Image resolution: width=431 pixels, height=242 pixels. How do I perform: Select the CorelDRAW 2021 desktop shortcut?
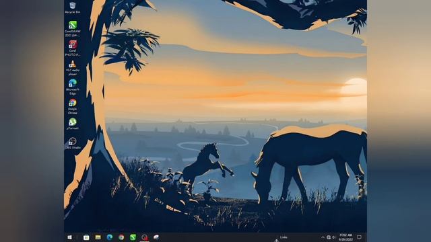pos(73,28)
